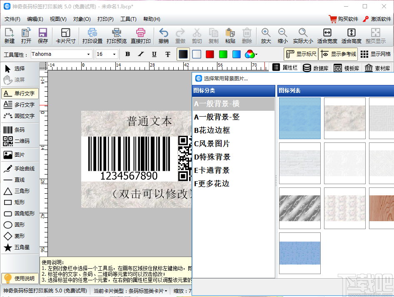Toggle the show ruler (显示标尺) button

[x=301, y=54]
